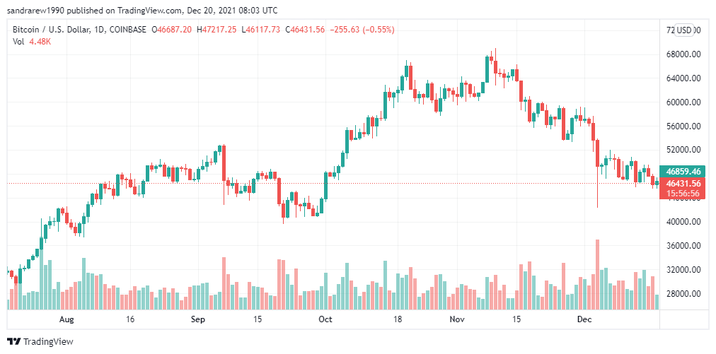Click the 40000.00 price axis level
Image resolution: width=716 pixels, height=354 pixels.
pos(683,222)
